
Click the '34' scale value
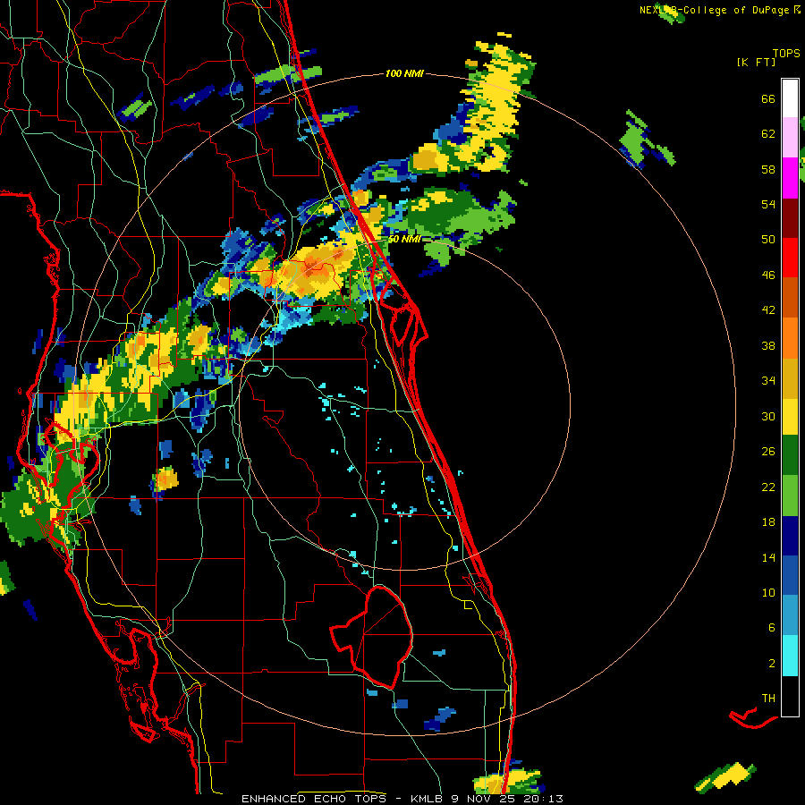[768, 381]
